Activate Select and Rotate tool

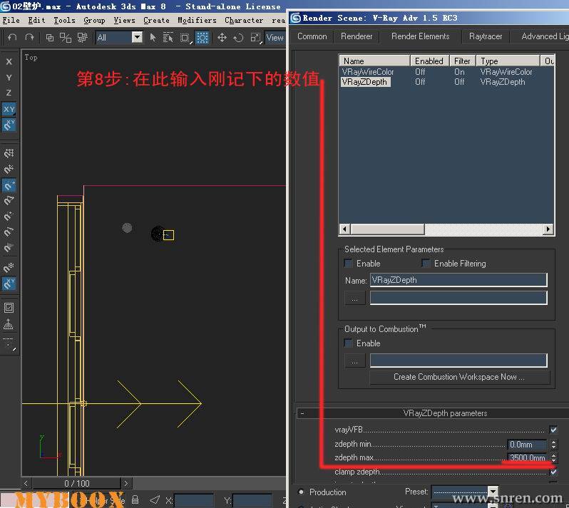(x=238, y=37)
